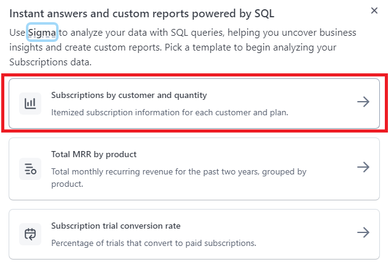The image size is (391, 270).
Task: Click arrow on Total MRR by product card
Action: click(363, 167)
